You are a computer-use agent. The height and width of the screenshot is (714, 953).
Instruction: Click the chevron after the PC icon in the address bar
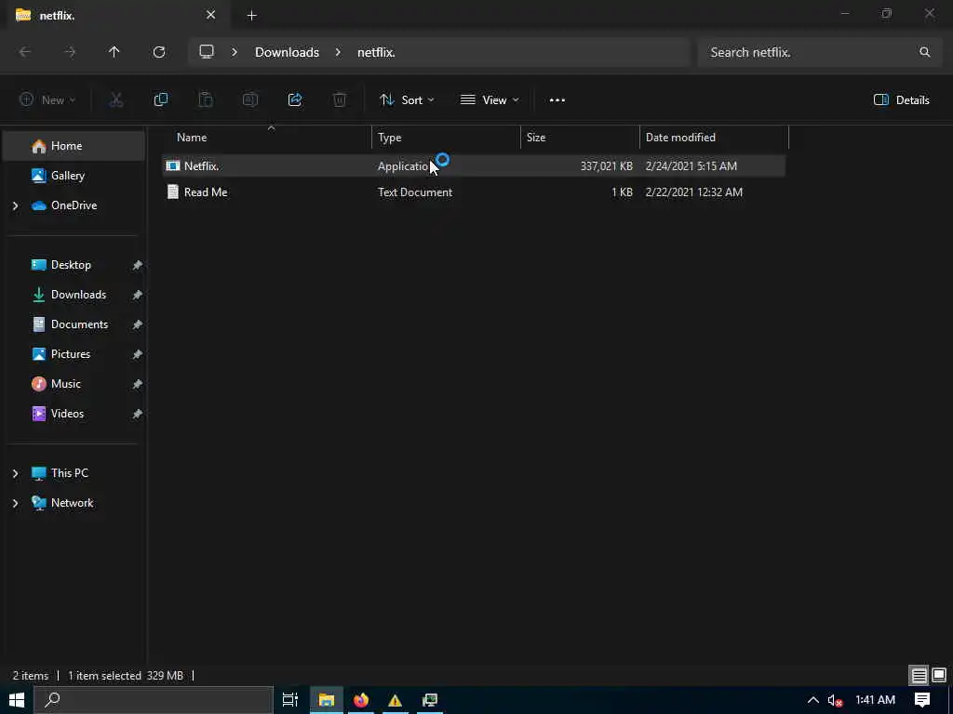click(x=234, y=52)
